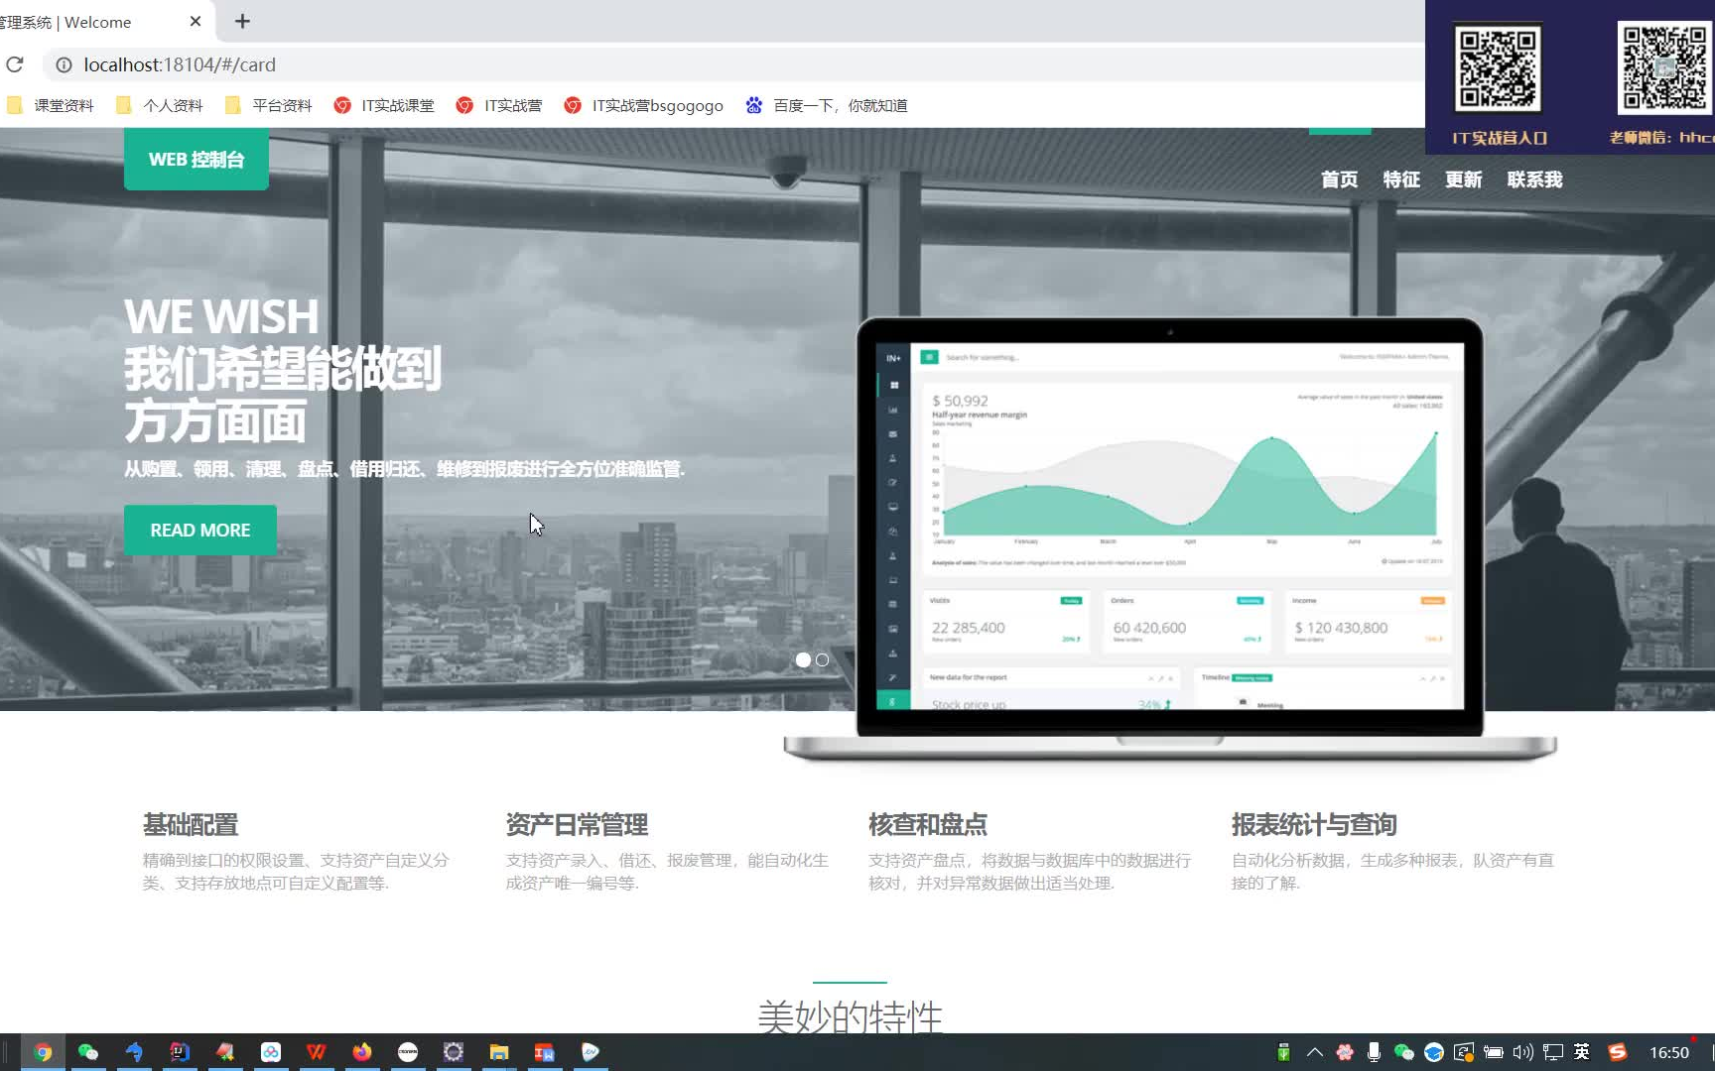Open the 个人资料 bookmark folder
This screenshot has height=1071, width=1715.
tap(160, 105)
